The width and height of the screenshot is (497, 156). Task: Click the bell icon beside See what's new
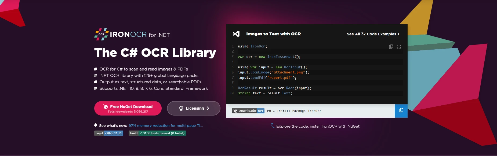tap(96, 125)
